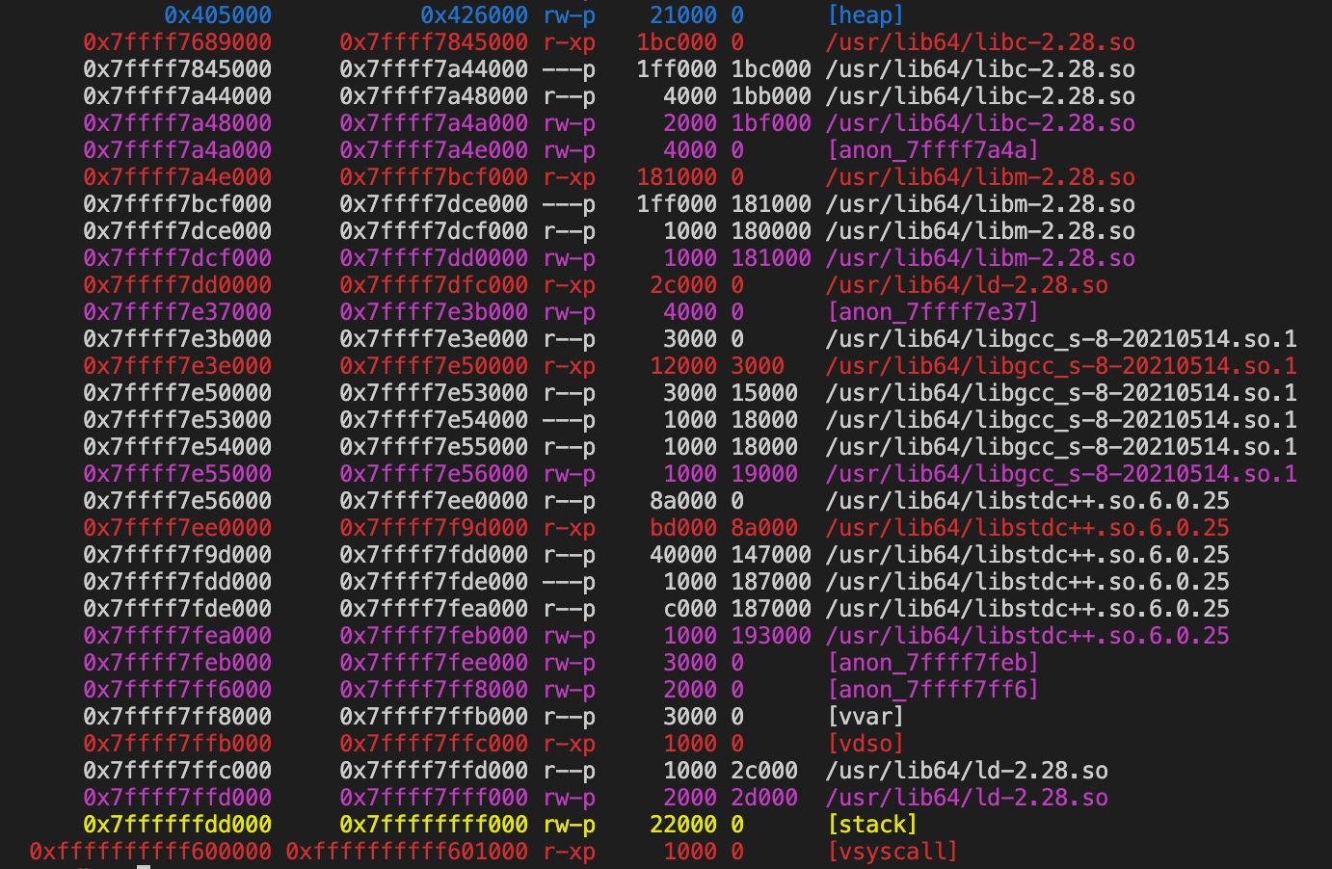
Task: Click offset 1bf000 in libc row
Action: (771, 123)
